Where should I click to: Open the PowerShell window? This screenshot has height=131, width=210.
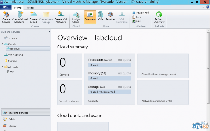click(x=141, y=13)
